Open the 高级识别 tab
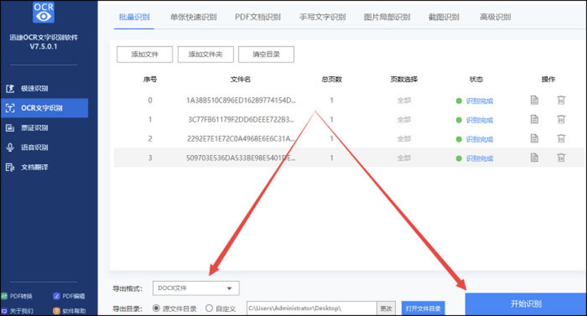 tap(495, 17)
